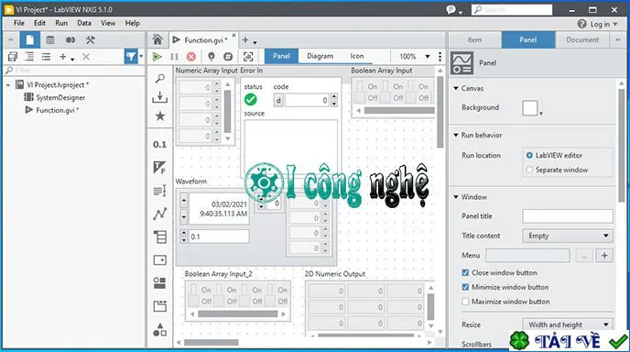Click the star favorites palette icon
The width and height of the screenshot is (630, 352).
(160, 116)
